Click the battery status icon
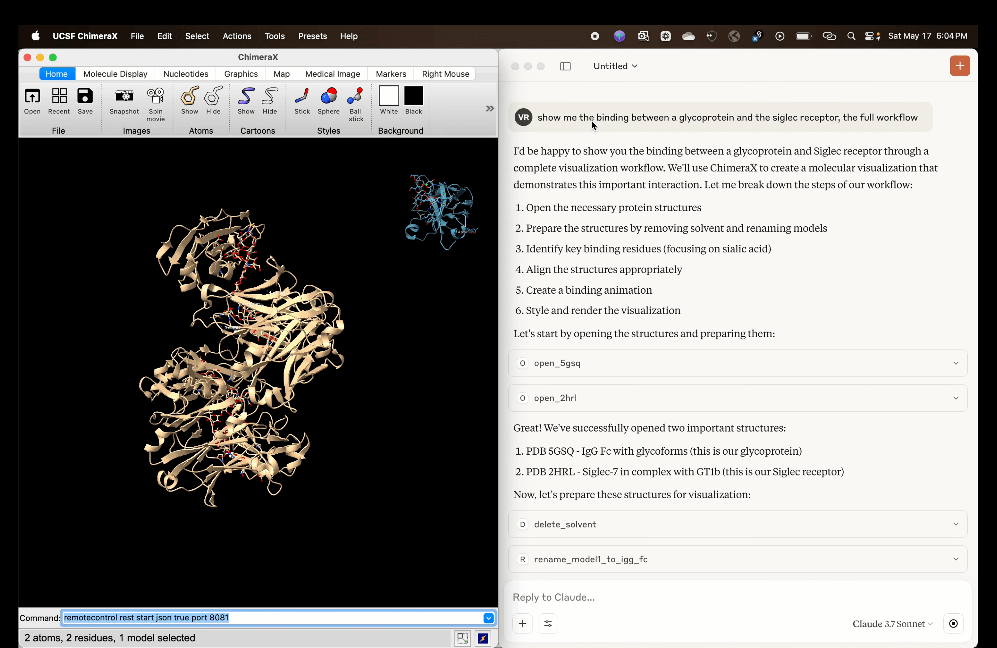The height and width of the screenshot is (648, 997). [803, 36]
